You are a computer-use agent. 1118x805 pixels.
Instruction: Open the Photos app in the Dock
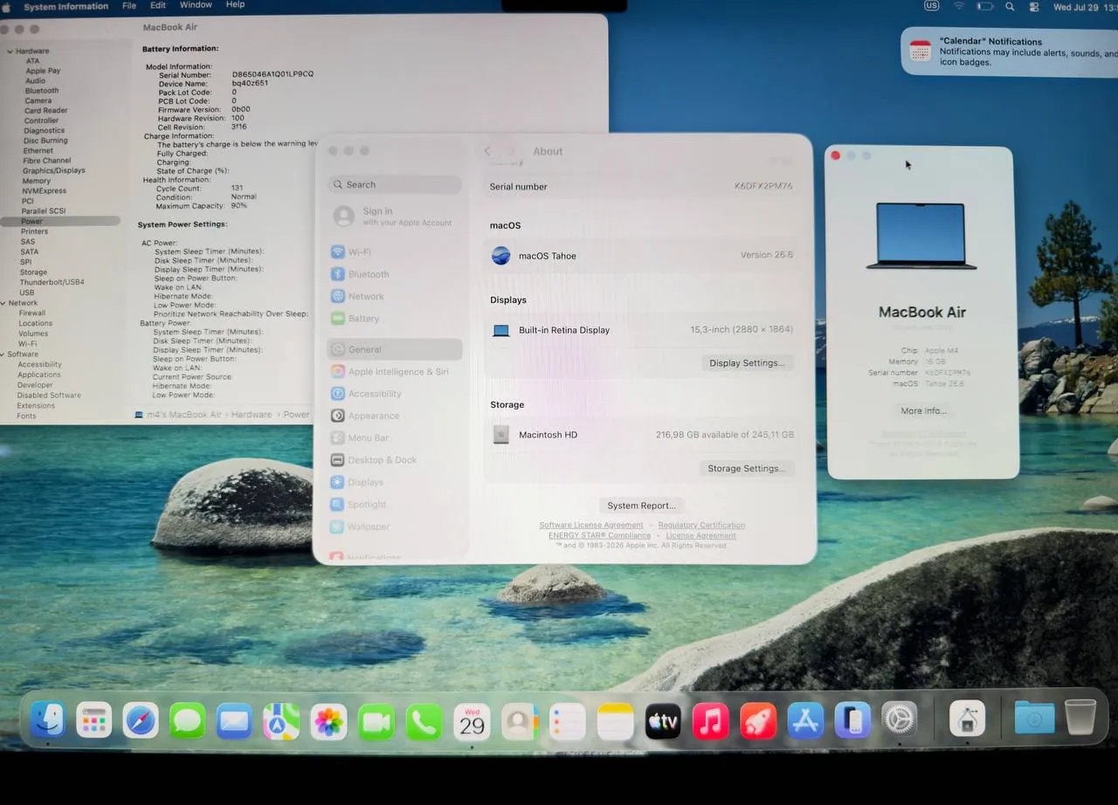329,721
